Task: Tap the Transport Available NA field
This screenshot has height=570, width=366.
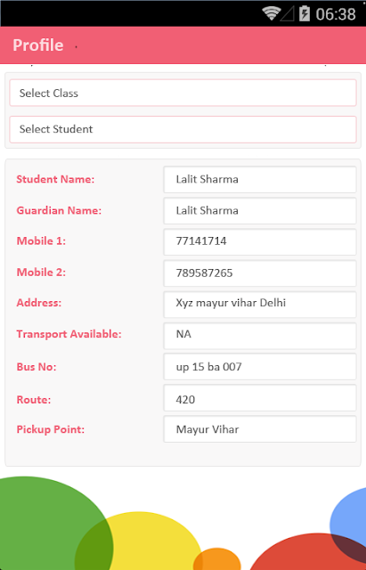Action: coord(260,336)
